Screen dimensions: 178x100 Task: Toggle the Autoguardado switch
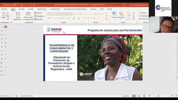click(x=16, y=5)
